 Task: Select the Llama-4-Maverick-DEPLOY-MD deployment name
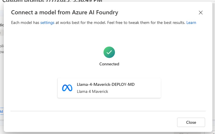tap(106, 84)
